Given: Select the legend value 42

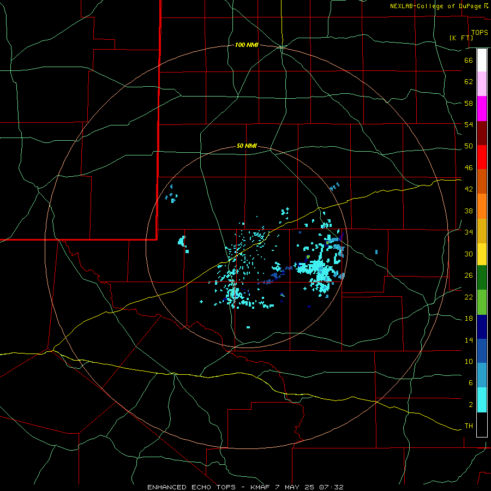Looking at the screenshot, I should [x=469, y=189].
